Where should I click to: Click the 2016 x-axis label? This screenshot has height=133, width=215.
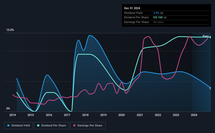click(49, 115)
